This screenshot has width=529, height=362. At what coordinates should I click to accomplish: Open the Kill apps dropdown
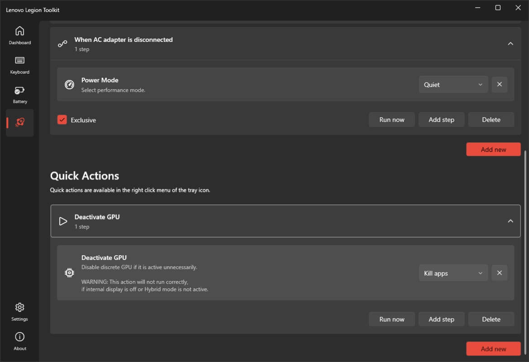453,273
